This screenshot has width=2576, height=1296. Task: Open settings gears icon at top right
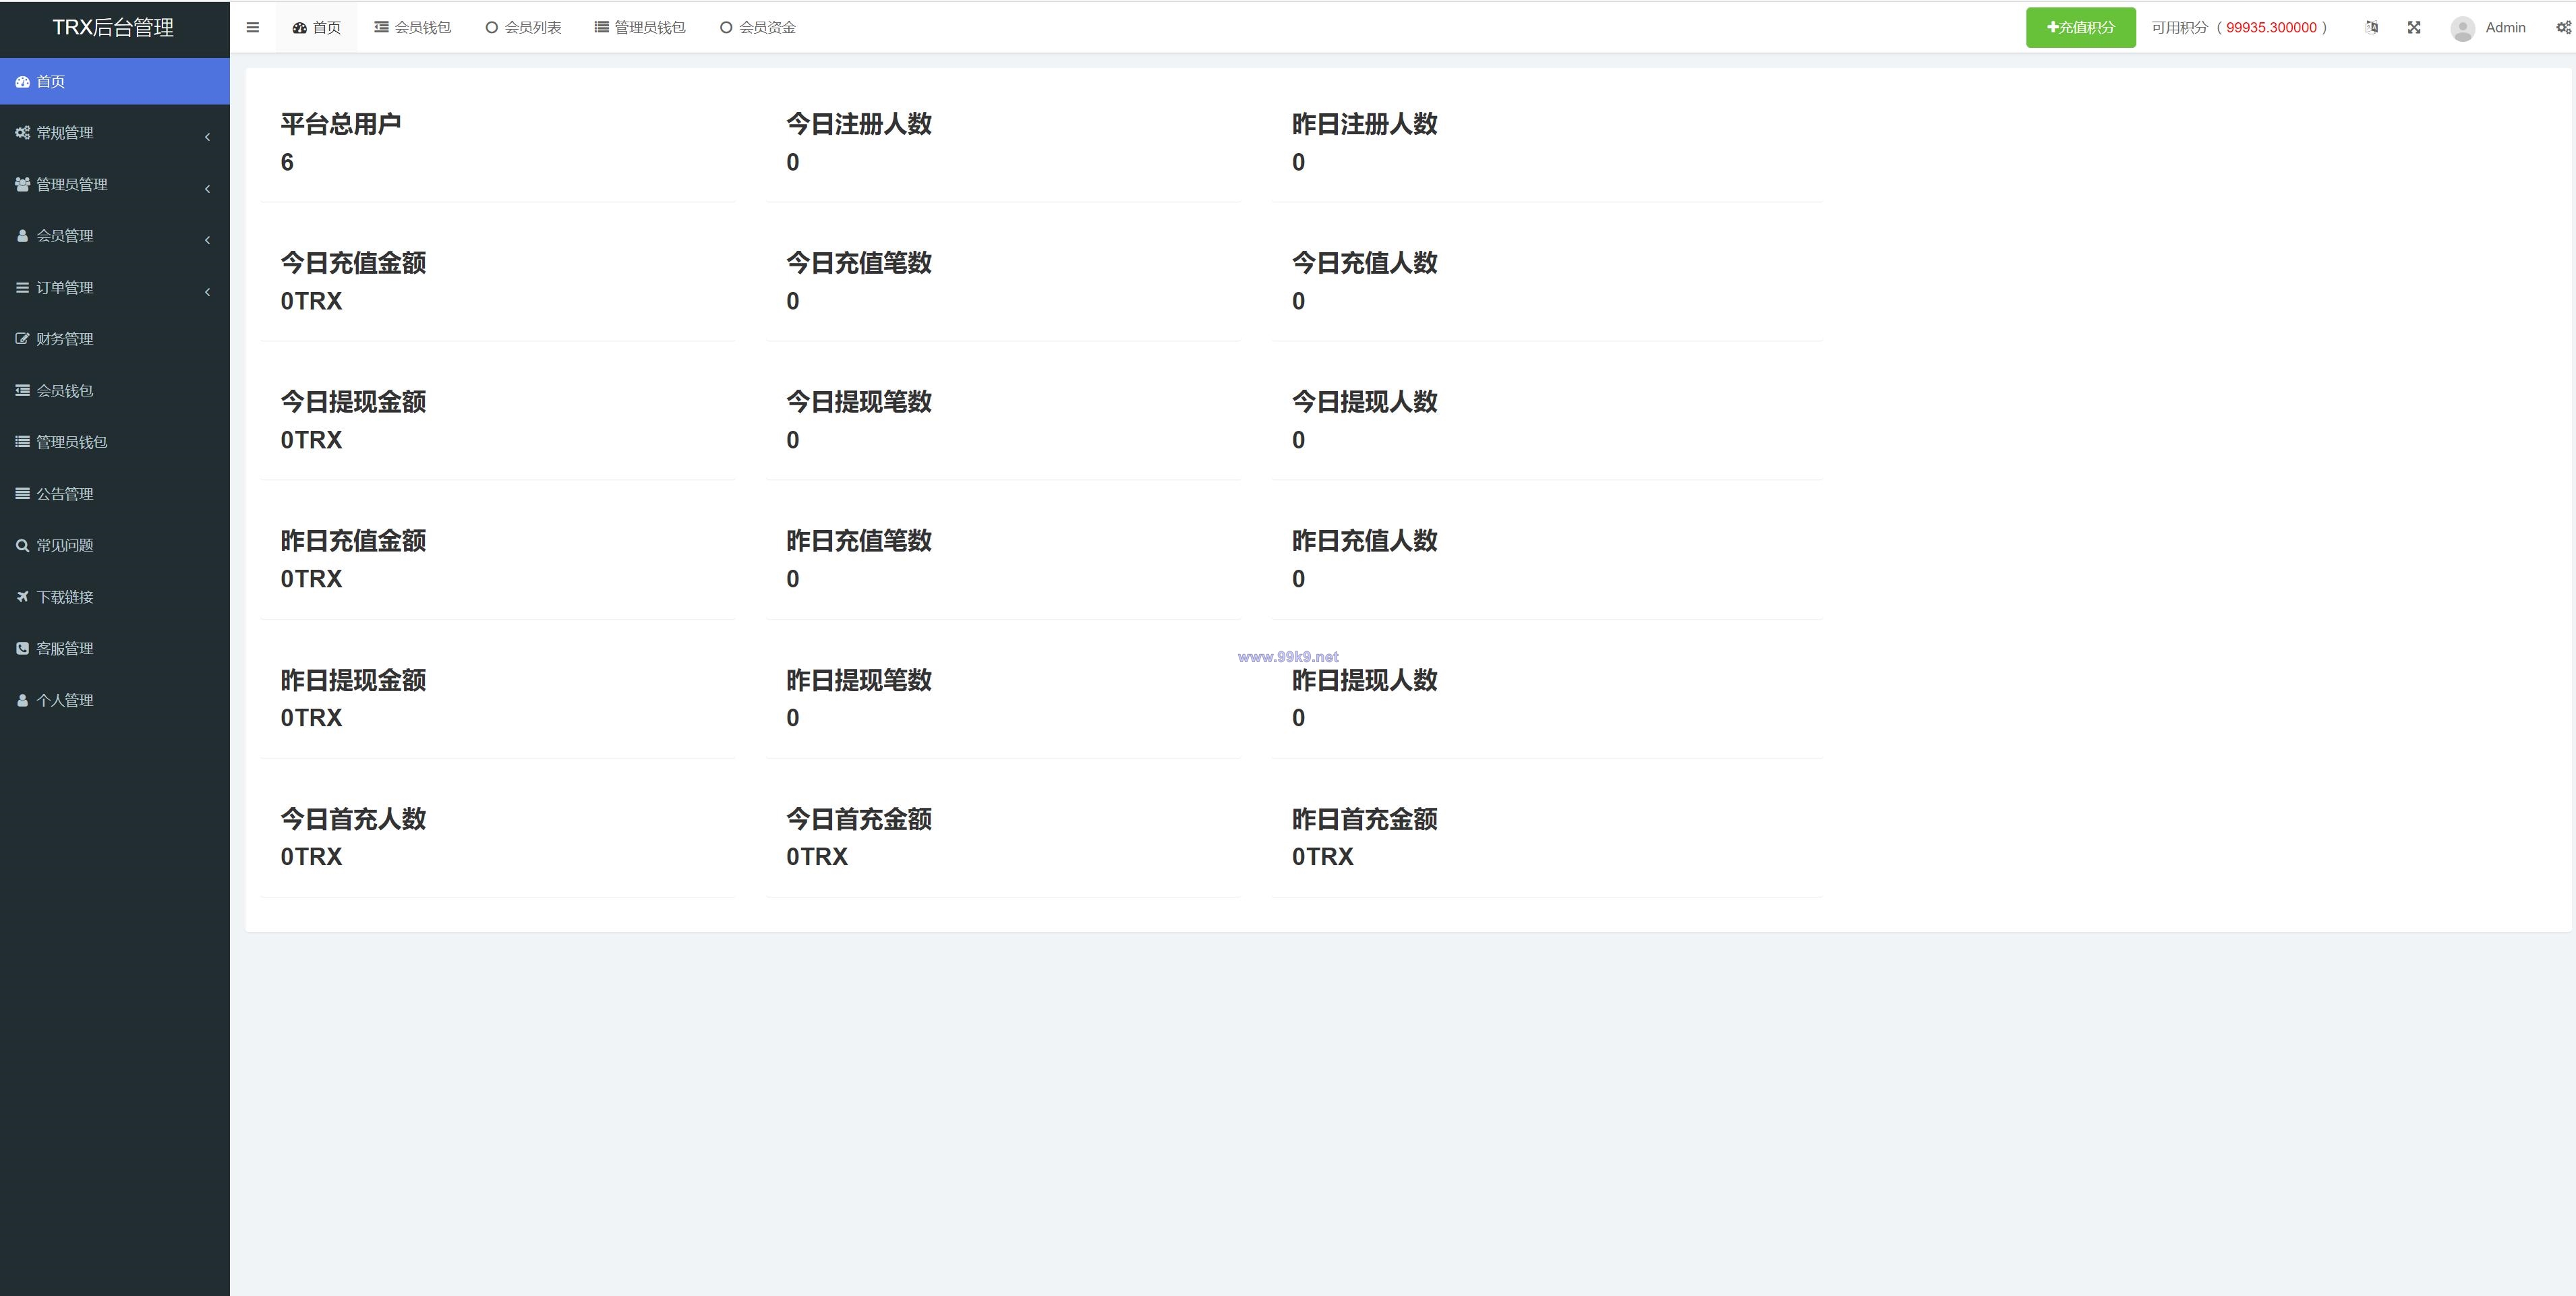(2564, 28)
